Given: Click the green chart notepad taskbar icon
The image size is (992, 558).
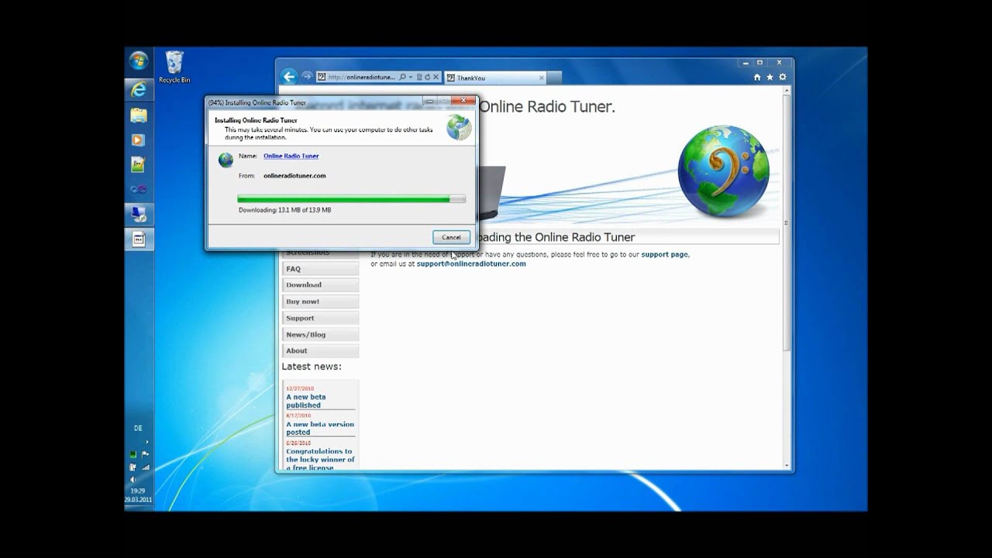Looking at the screenshot, I should pyautogui.click(x=138, y=164).
